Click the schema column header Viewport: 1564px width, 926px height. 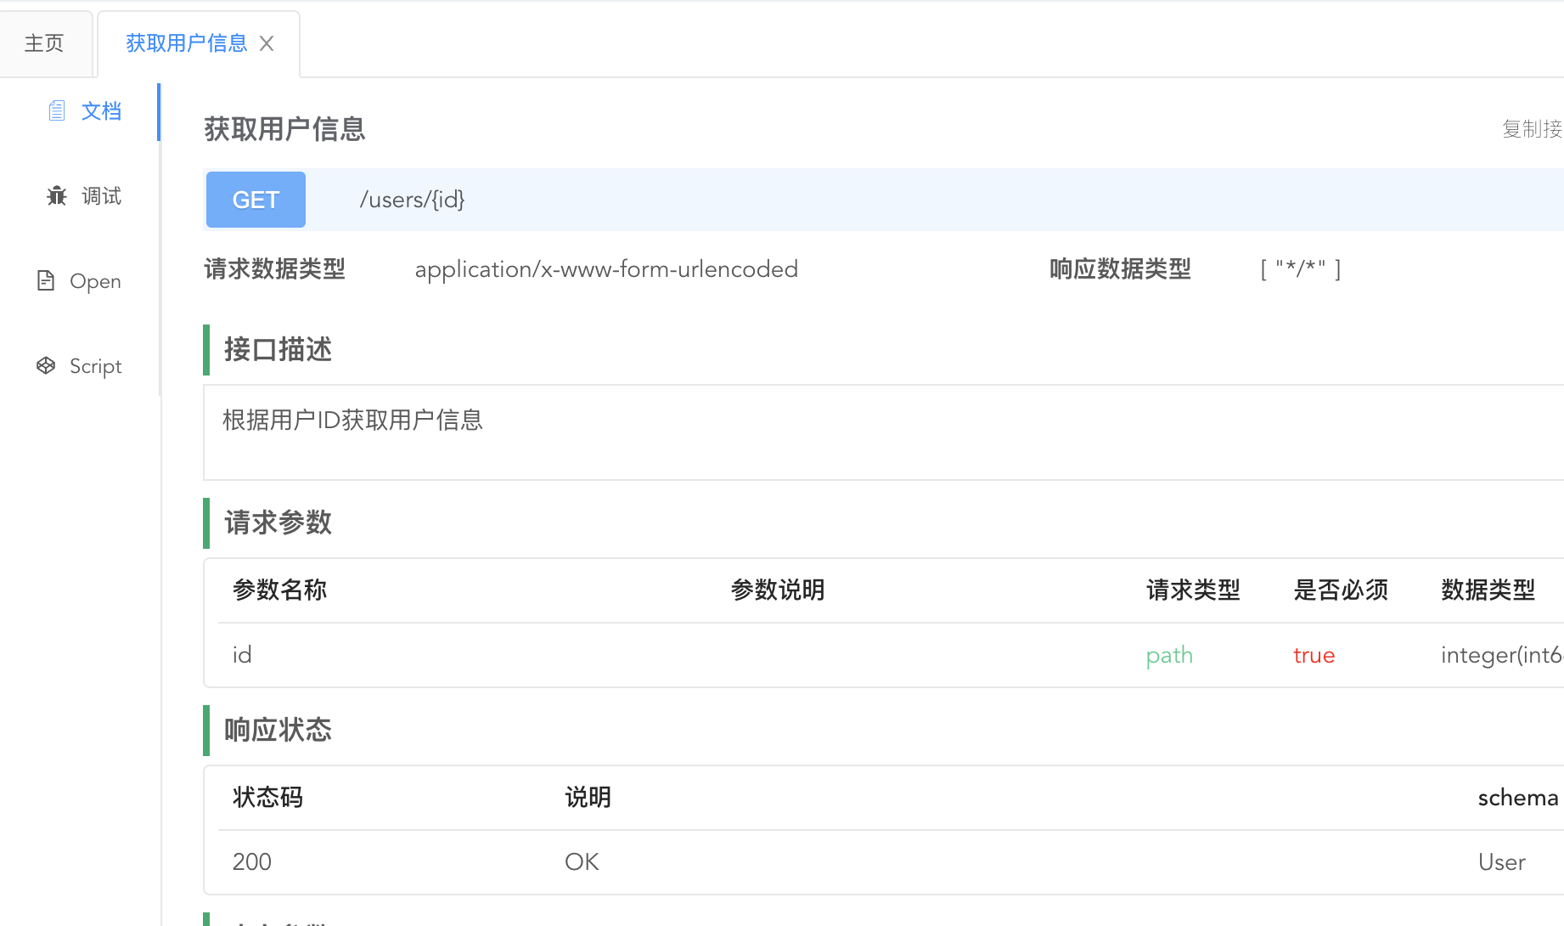point(1518,798)
